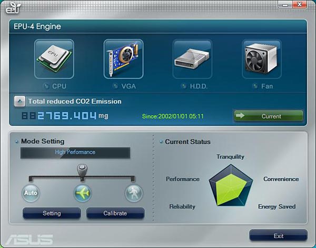Select the Fan cooler icon
The height and width of the screenshot is (248, 316).
pos(262,59)
